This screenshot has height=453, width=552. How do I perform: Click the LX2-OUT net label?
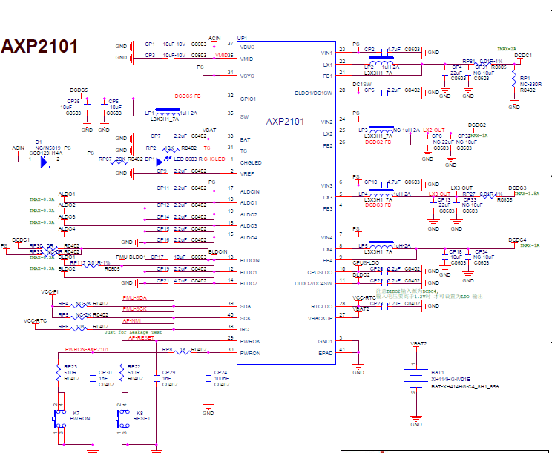434,130
